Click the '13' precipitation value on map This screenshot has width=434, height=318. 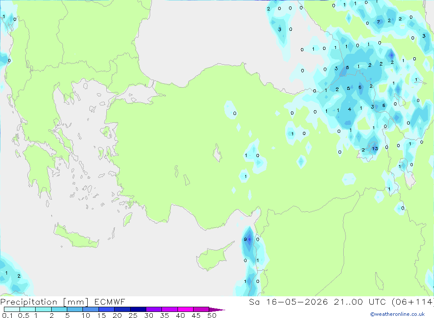pyautogui.click(x=375, y=149)
